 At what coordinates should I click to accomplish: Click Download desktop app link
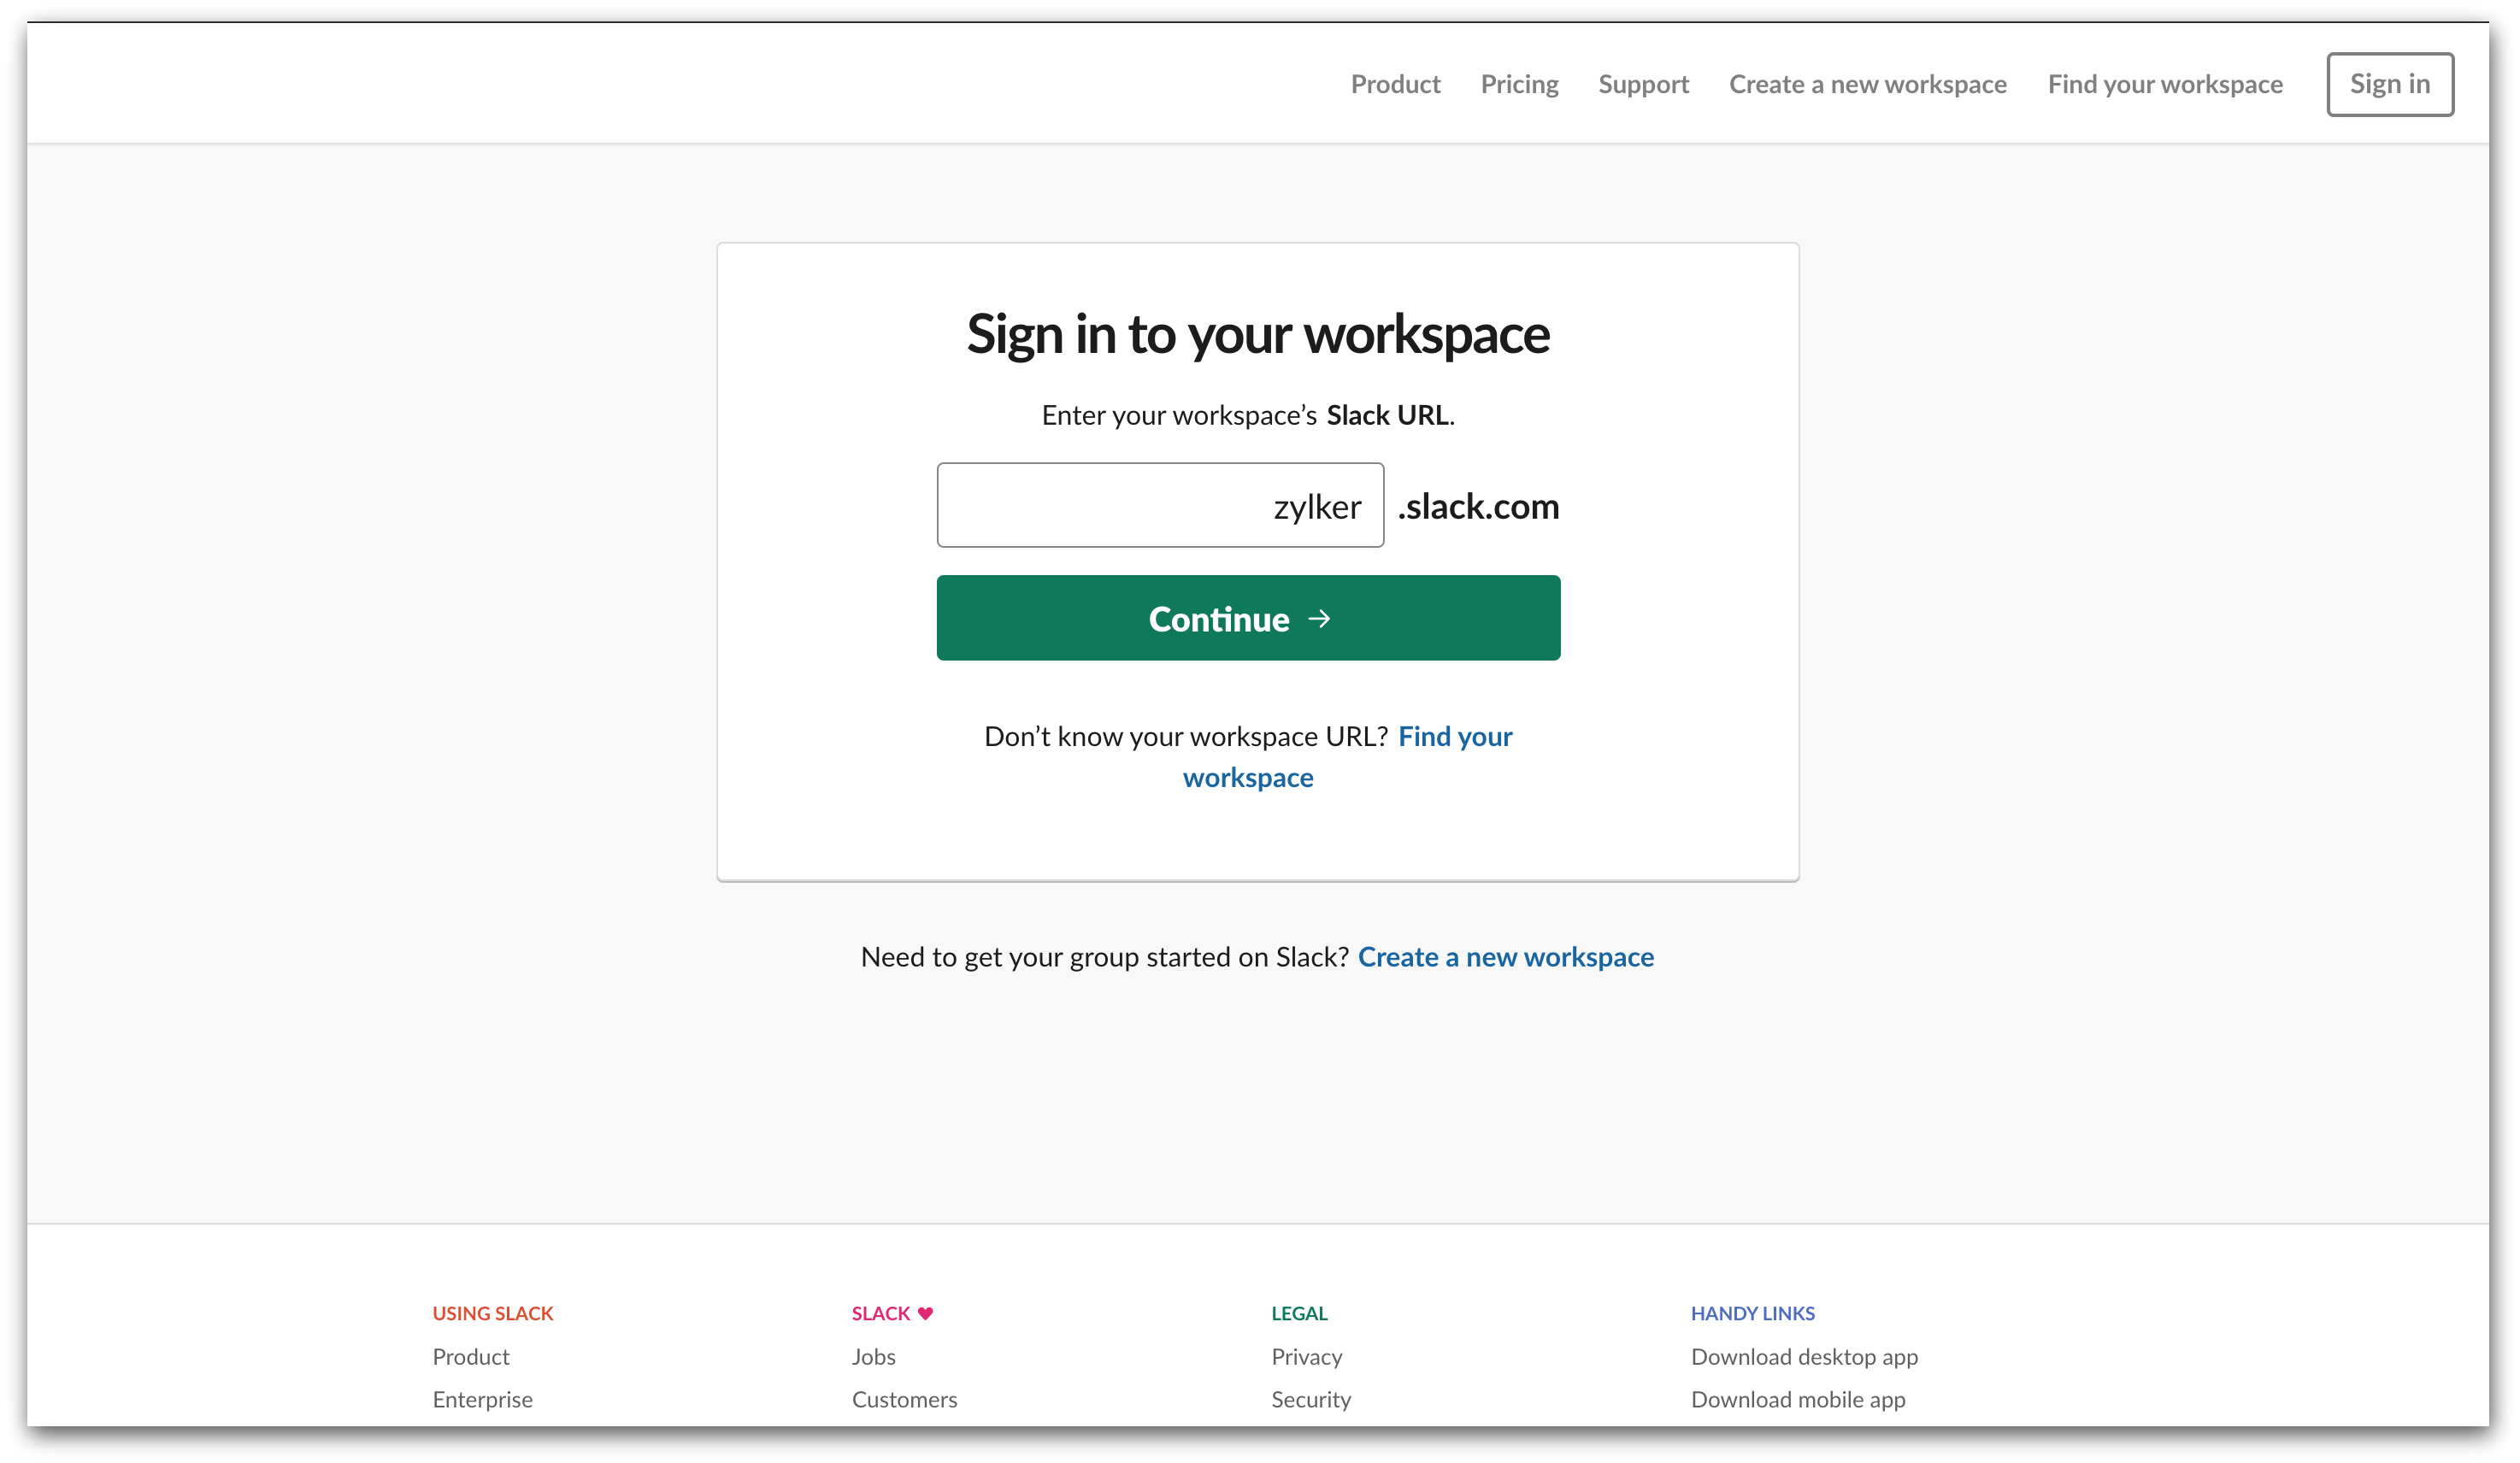pyautogui.click(x=1803, y=1356)
